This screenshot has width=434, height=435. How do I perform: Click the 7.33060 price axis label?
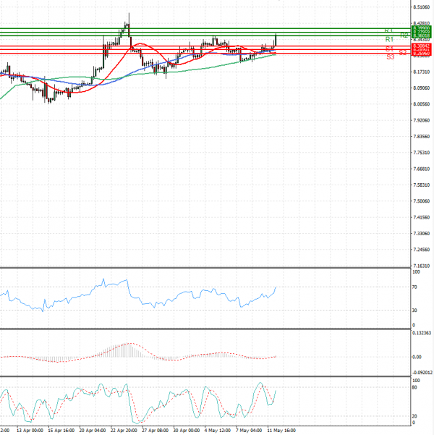[x=421, y=233]
